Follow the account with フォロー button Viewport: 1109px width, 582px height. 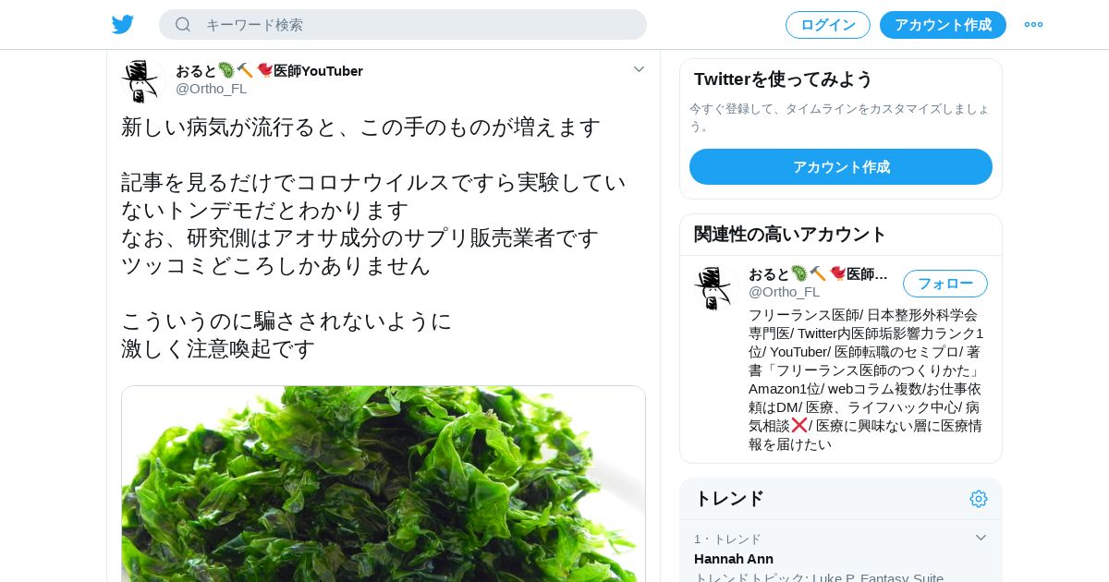pyautogui.click(x=945, y=284)
